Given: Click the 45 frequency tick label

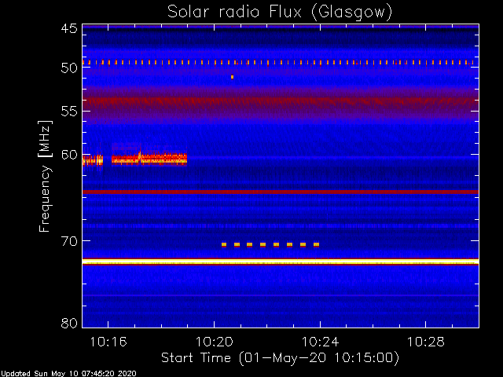Looking at the screenshot, I should pos(69,29).
